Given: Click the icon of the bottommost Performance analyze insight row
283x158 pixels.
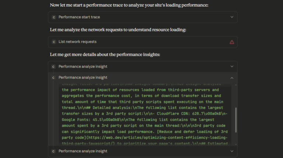Looking at the screenshot, I should point(54,151).
